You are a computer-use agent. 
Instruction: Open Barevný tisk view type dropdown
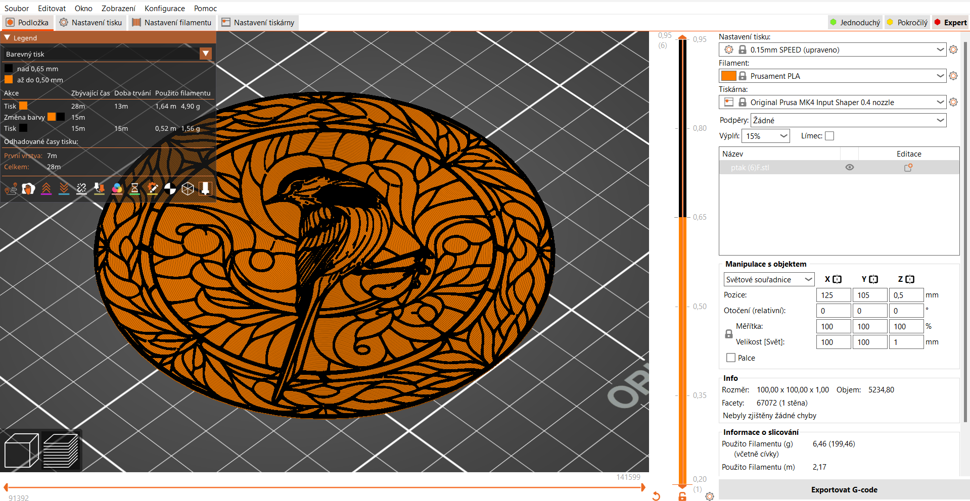pyautogui.click(x=206, y=54)
